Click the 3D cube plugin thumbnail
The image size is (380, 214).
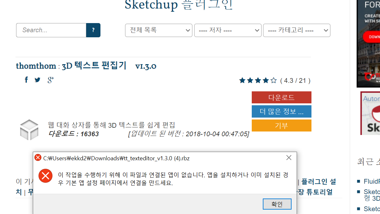29,130
